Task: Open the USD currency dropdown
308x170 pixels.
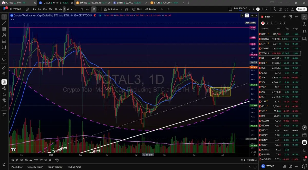Action: tap(253, 15)
